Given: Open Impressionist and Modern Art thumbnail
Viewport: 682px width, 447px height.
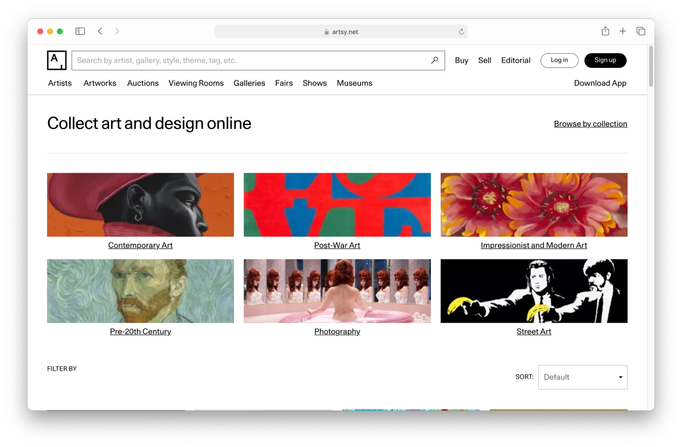Looking at the screenshot, I should pyautogui.click(x=534, y=205).
